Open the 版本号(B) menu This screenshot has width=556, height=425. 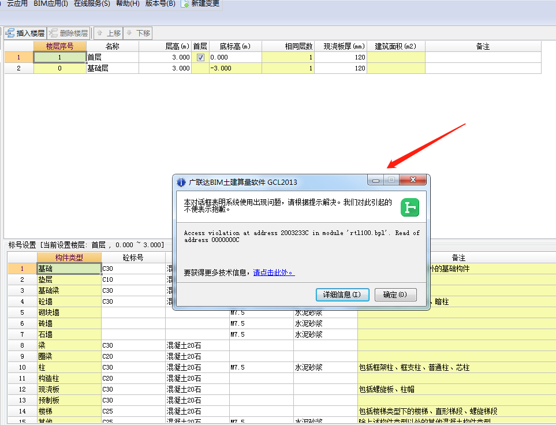[x=161, y=3]
